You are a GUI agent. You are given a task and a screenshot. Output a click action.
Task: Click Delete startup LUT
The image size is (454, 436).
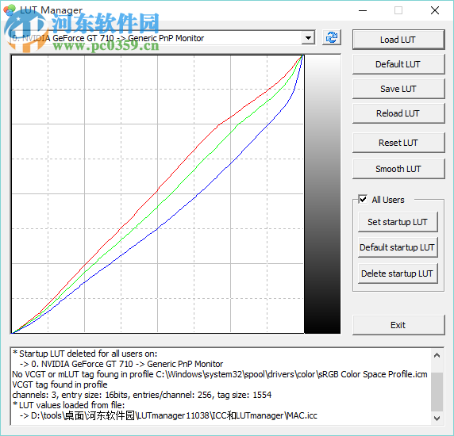pos(398,273)
